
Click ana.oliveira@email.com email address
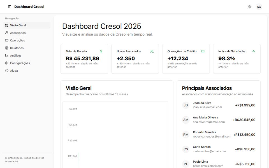pos(209,122)
